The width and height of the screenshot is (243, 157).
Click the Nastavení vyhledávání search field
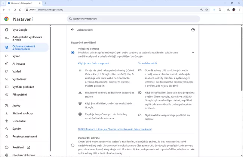[x=133, y=19]
